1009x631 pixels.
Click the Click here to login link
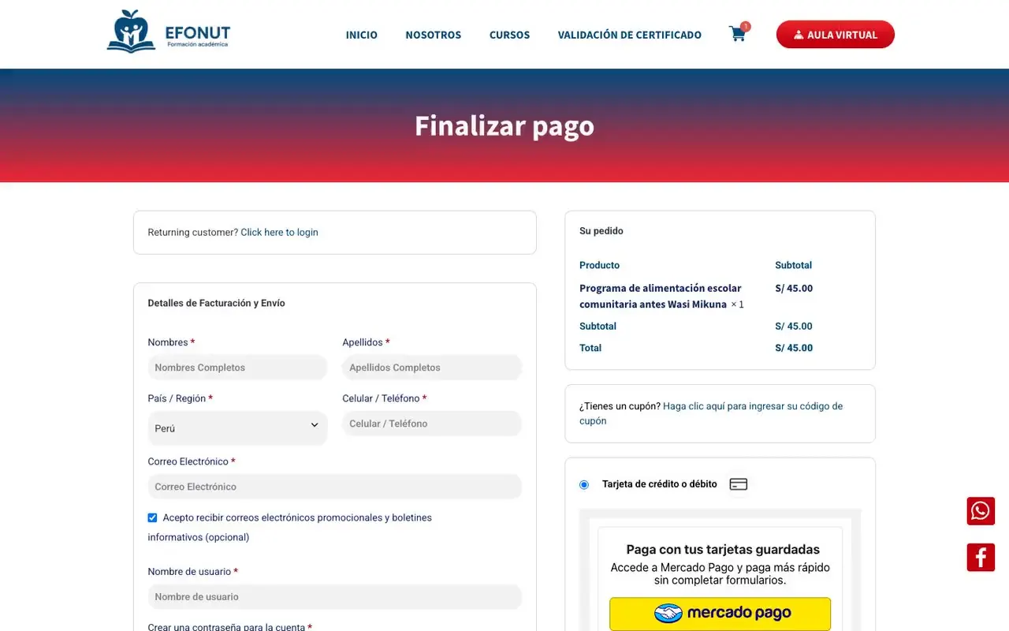[x=279, y=233]
